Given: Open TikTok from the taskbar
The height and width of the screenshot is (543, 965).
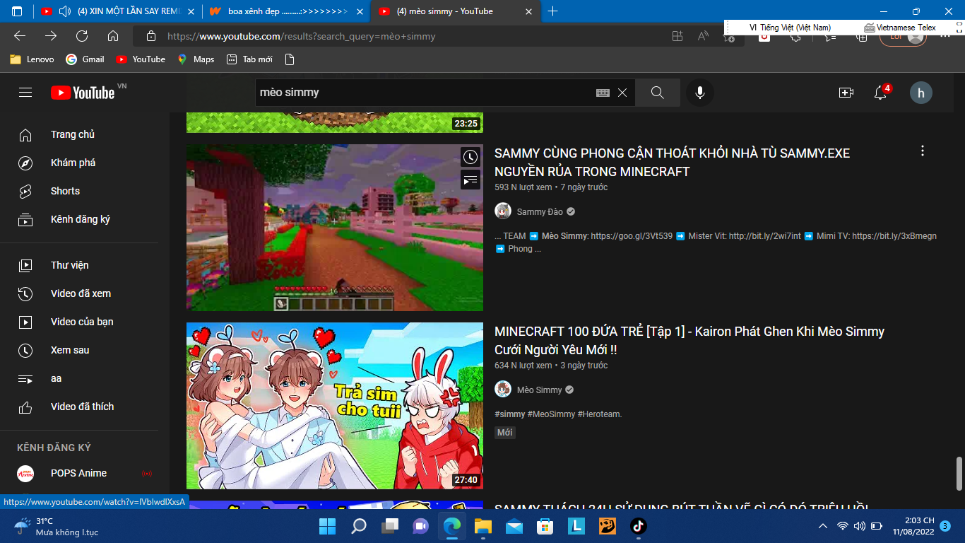Looking at the screenshot, I should (x=638, y=526).
